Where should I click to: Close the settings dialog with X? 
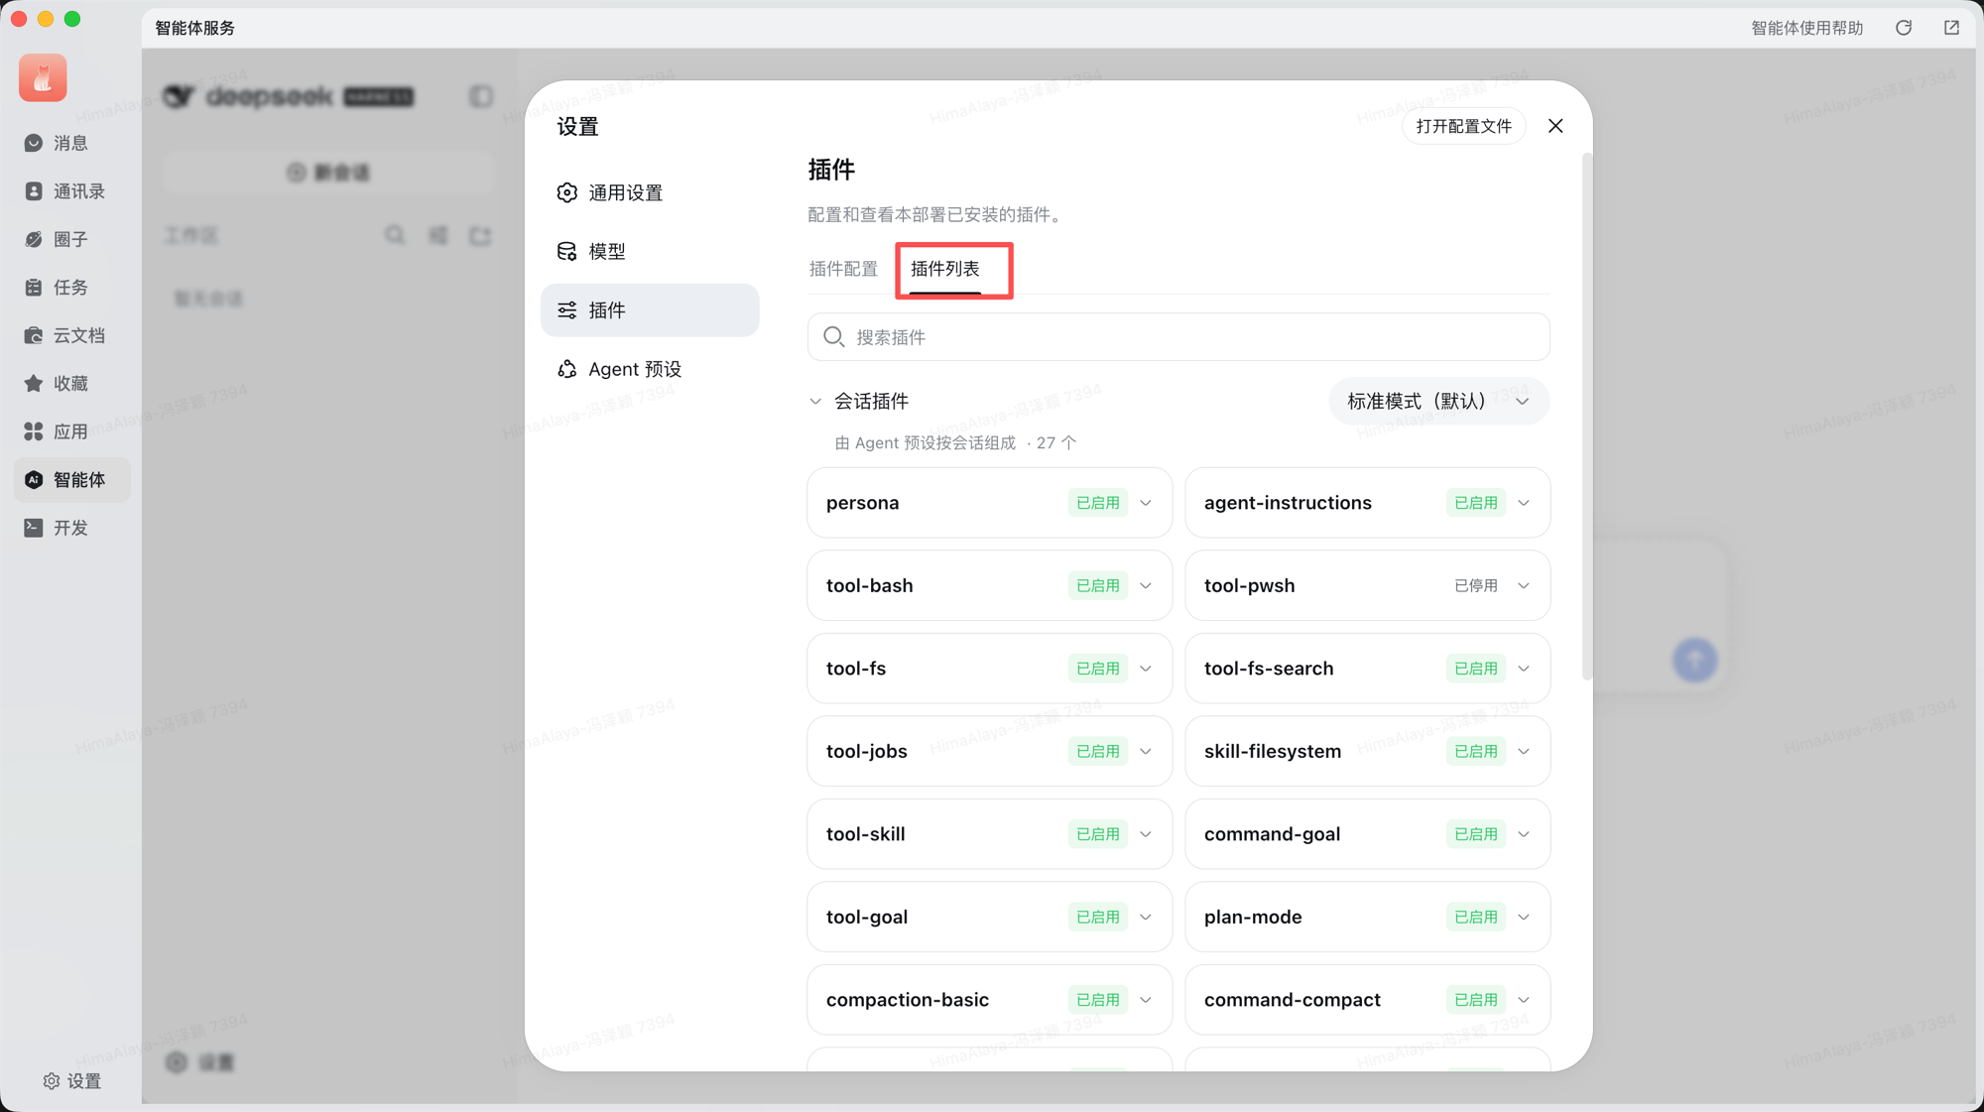click(x=1555, y=126)
